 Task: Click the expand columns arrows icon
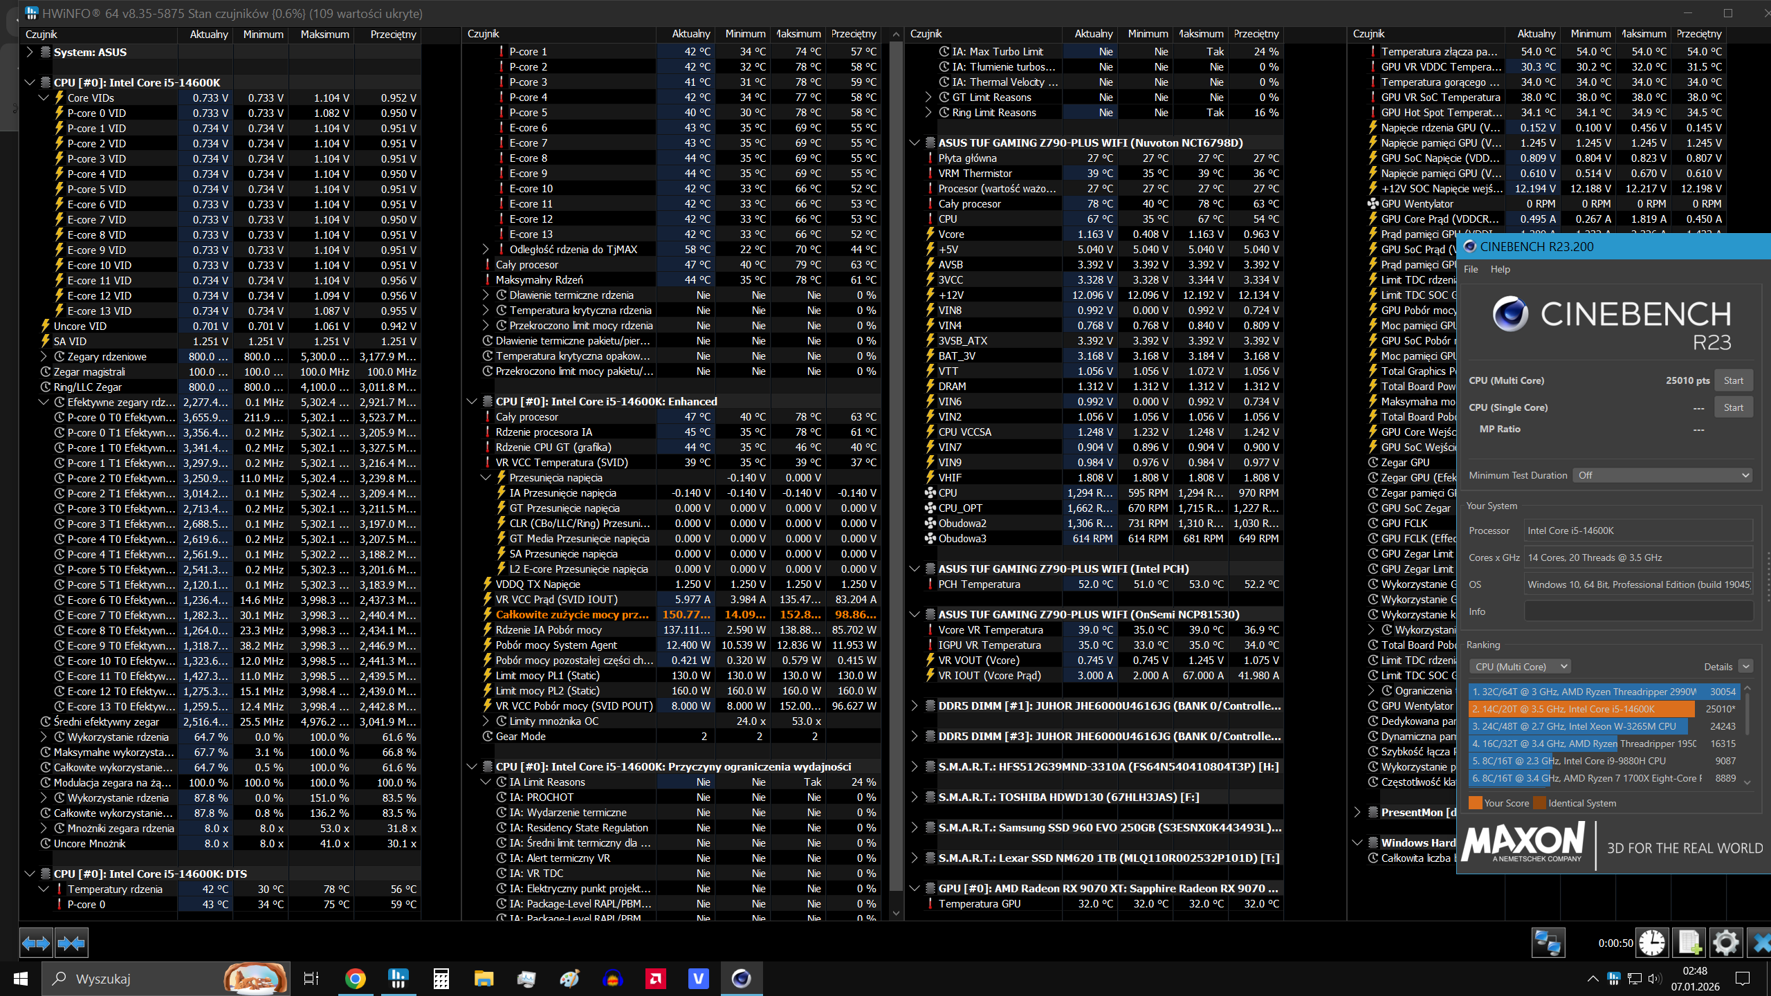coord(36,943)
